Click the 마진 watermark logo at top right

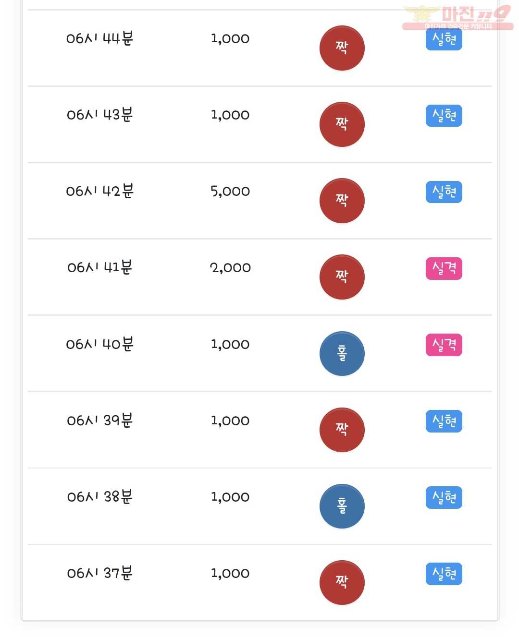pos(457,17)
